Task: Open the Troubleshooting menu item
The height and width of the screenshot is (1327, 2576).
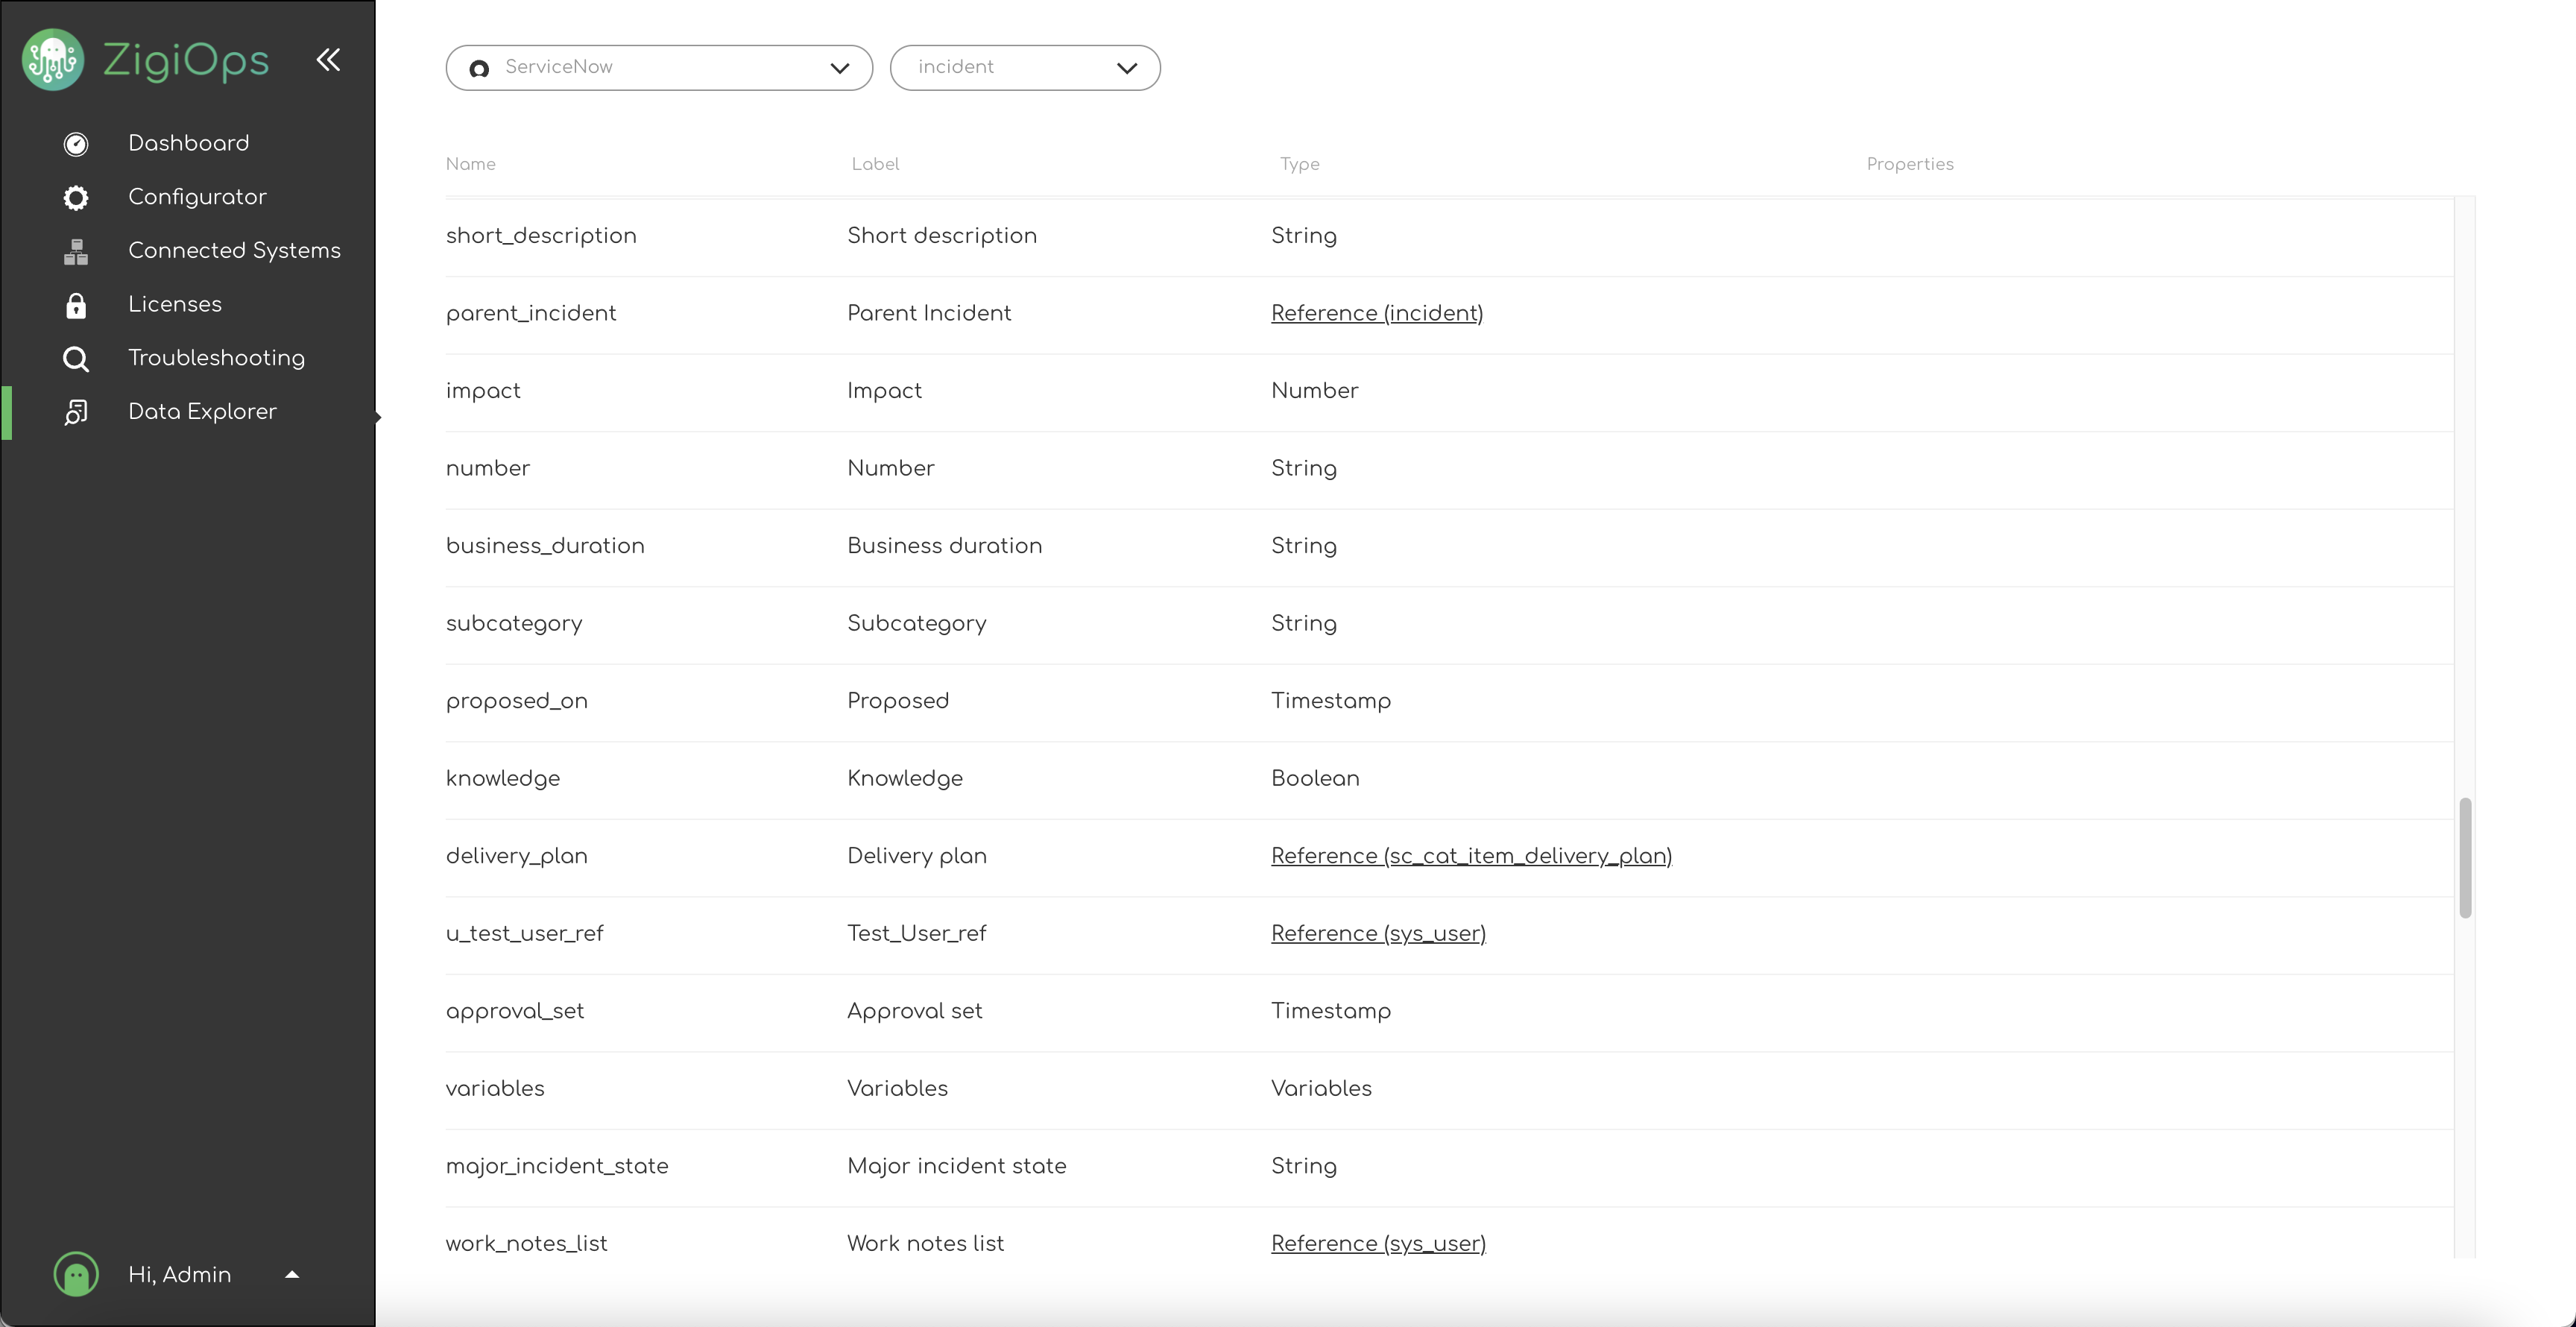Action: (x=216, y=358)
